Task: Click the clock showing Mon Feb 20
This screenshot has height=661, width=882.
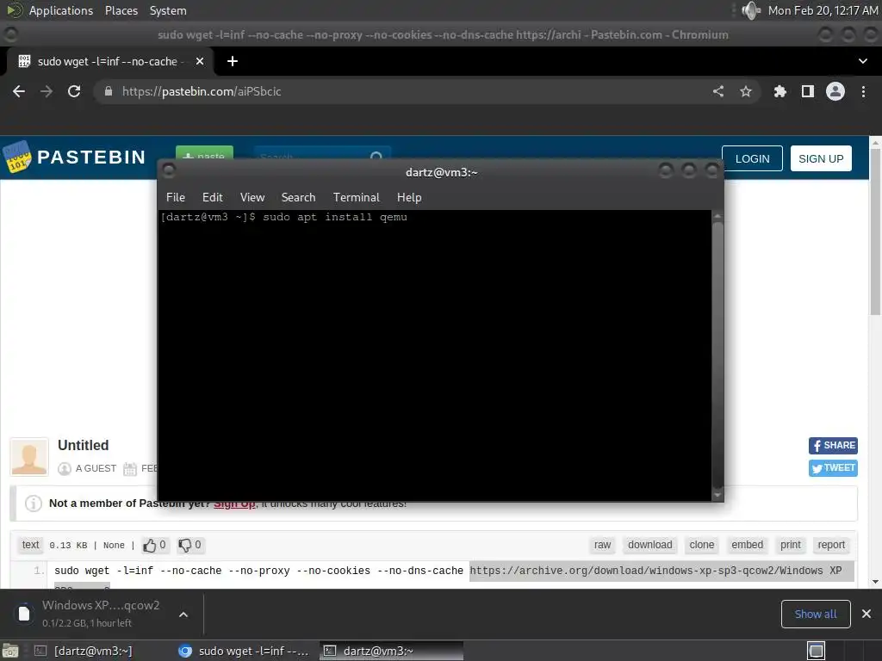Action: [x=823, y=10]
